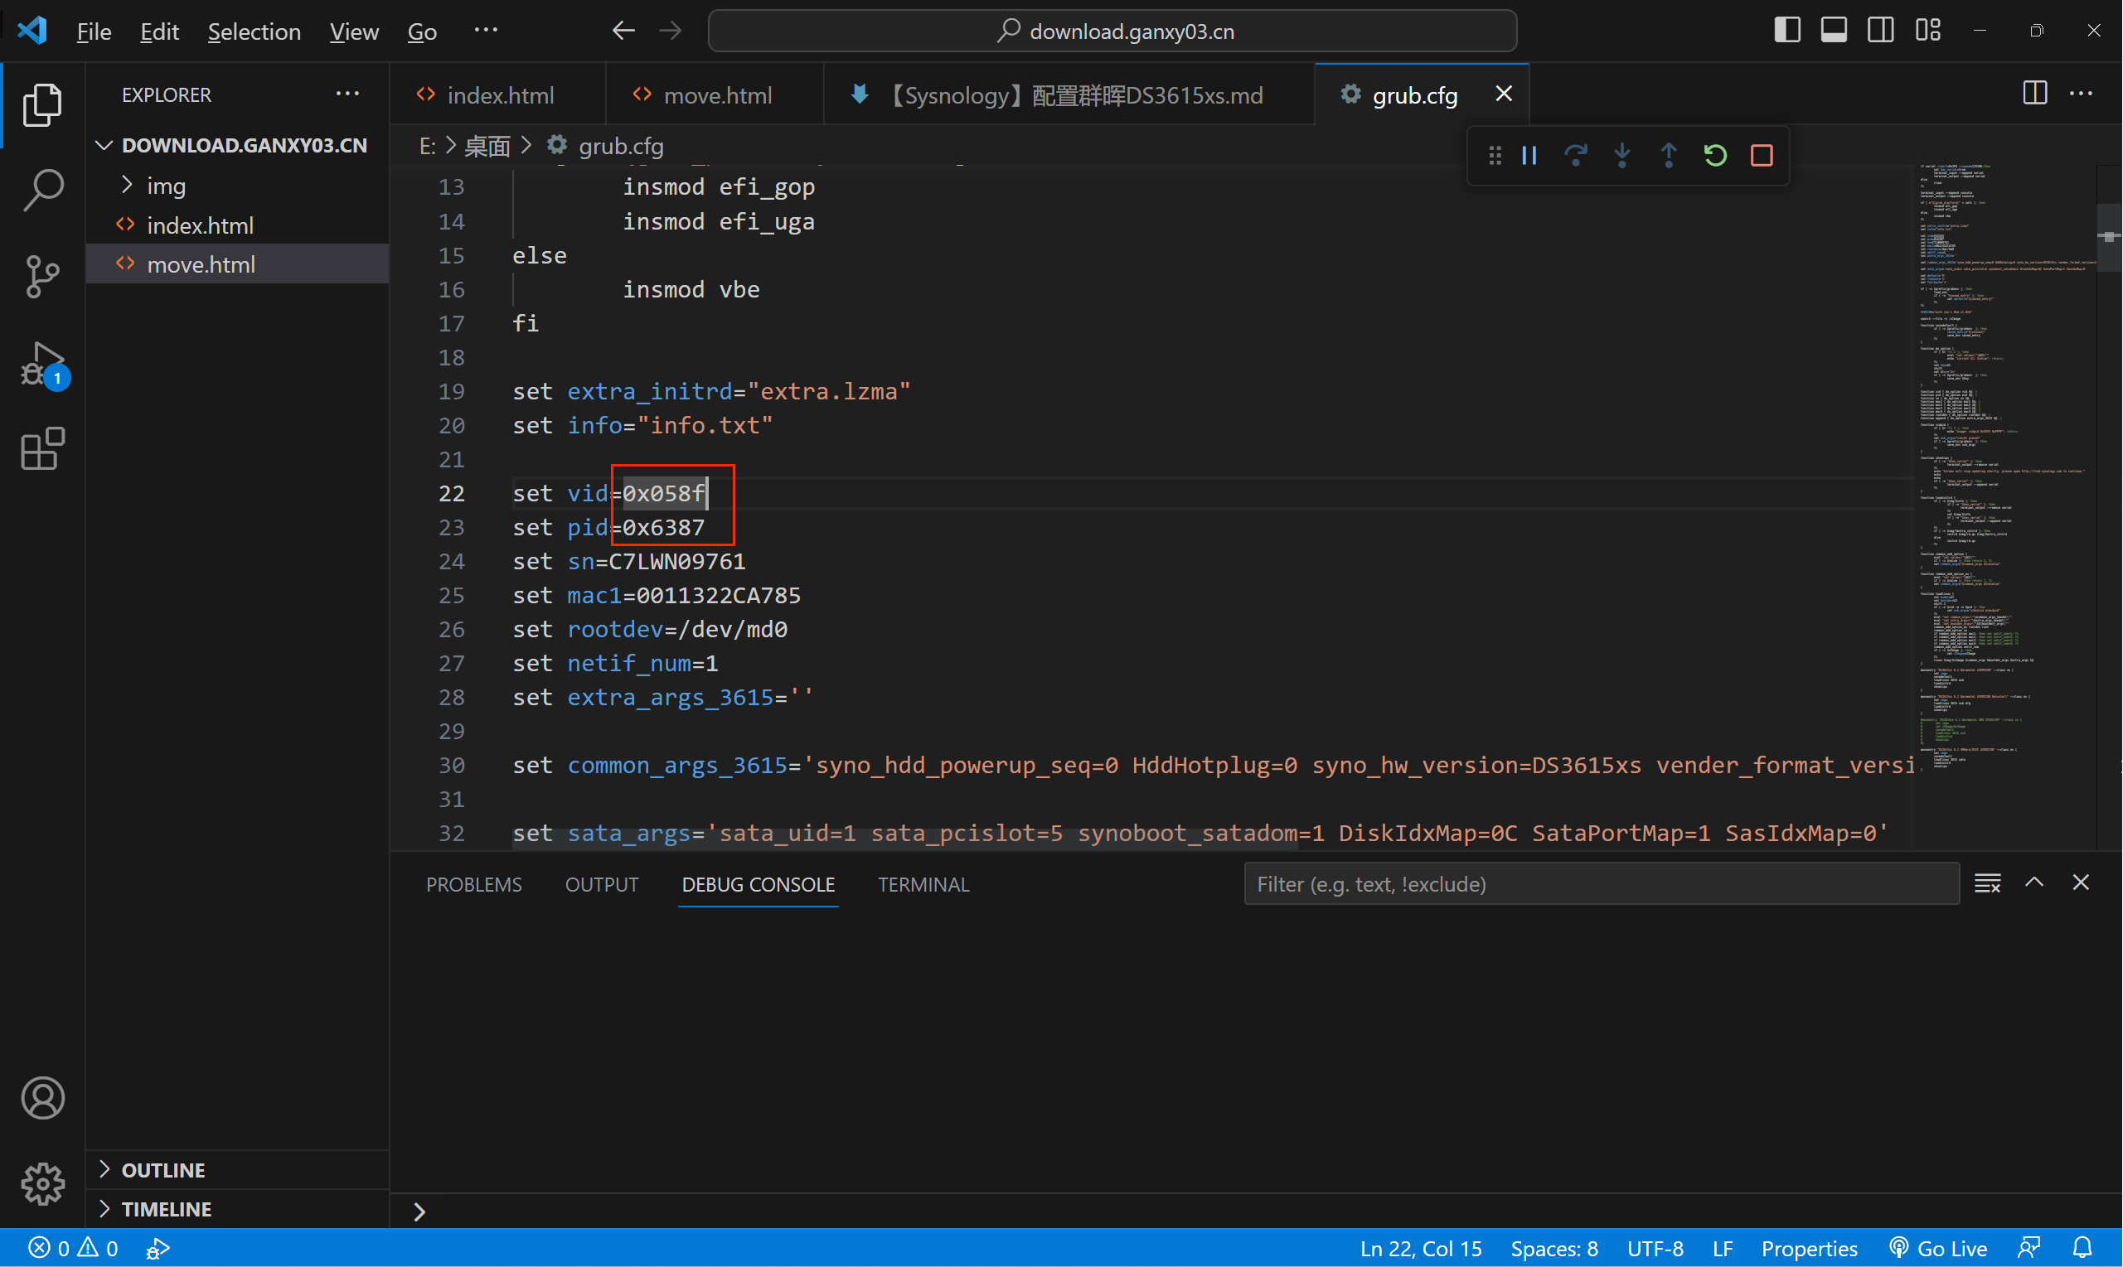The height and width of the screenshot is (1267, 2123).
Task: Go back in navigation history
Action: [623, 31]
